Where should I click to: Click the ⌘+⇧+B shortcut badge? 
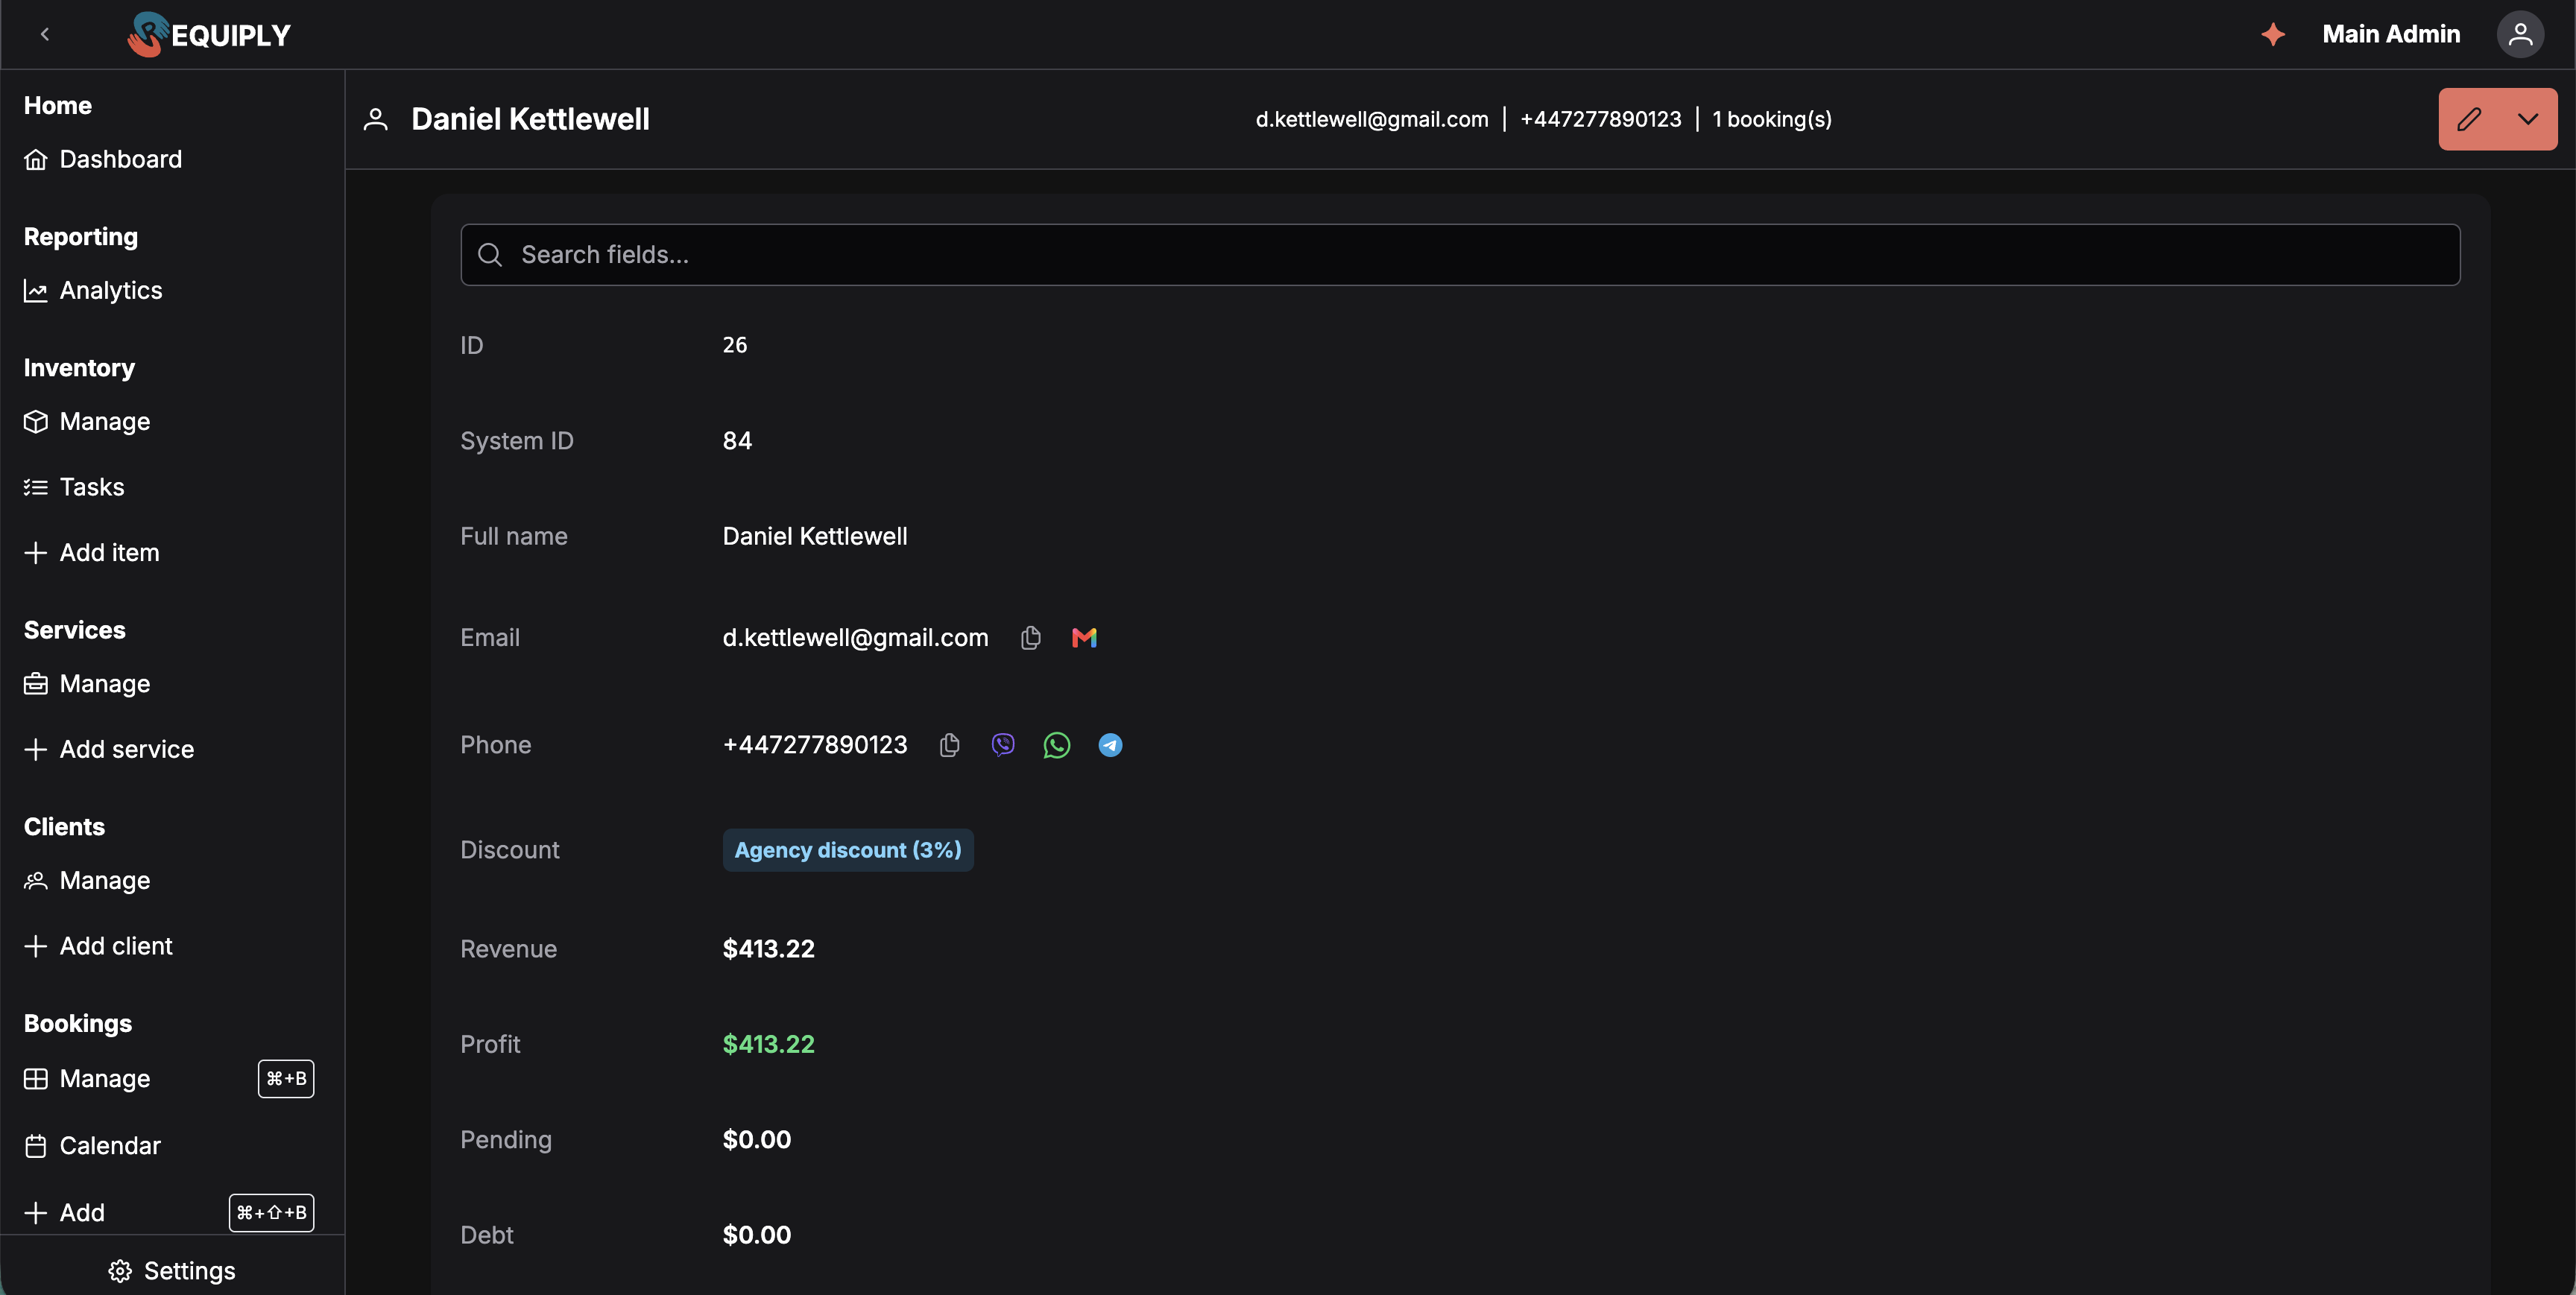pyautogui.click(x=271, y=1213)
